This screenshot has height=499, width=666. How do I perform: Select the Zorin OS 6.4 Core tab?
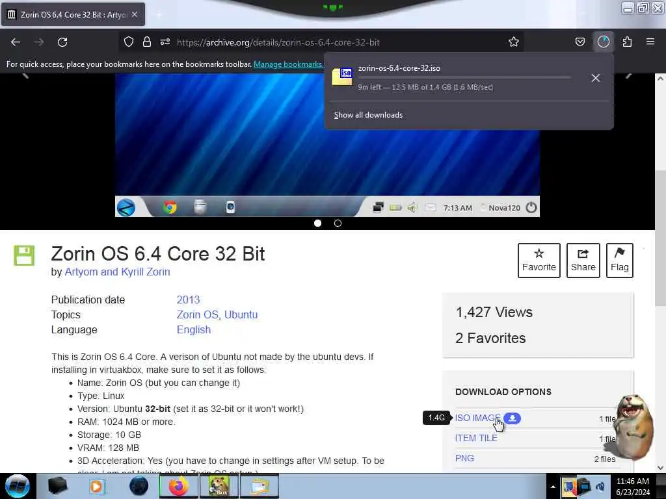pos(73,14)
